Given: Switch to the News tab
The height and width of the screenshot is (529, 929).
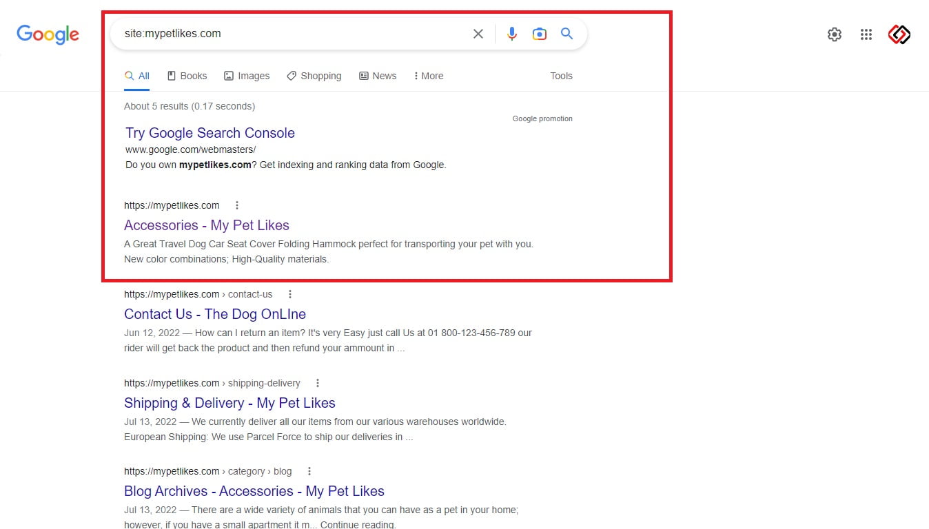Looking at the screenshot, I should [378, 76].
